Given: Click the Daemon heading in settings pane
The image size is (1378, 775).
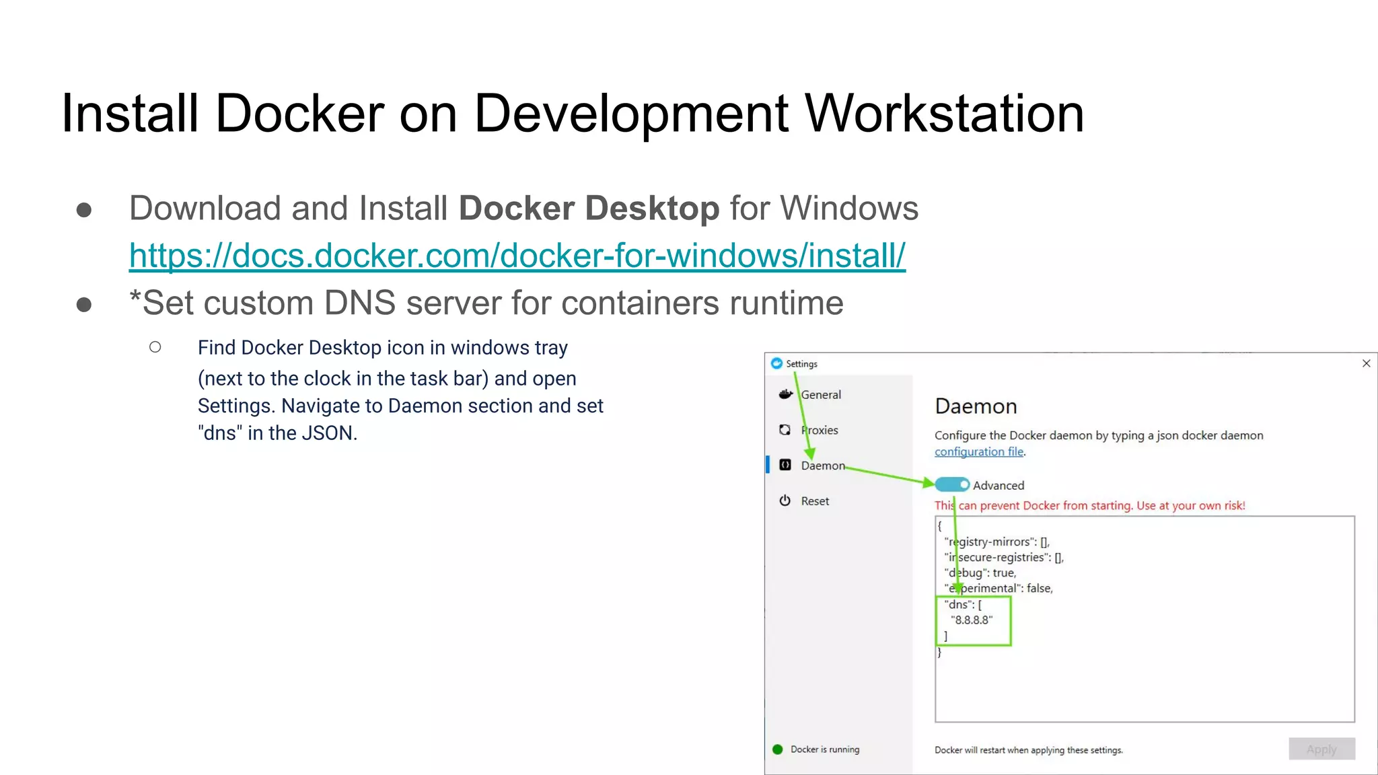Looking at the screenshot, I should point(976,406).
